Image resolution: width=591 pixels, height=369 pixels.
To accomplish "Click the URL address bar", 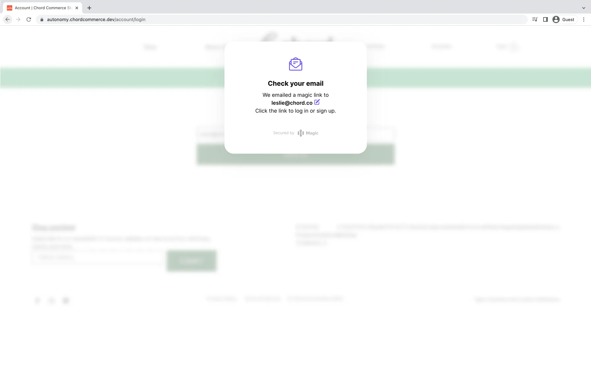I will pyautogui.click(x=282, y=19).
